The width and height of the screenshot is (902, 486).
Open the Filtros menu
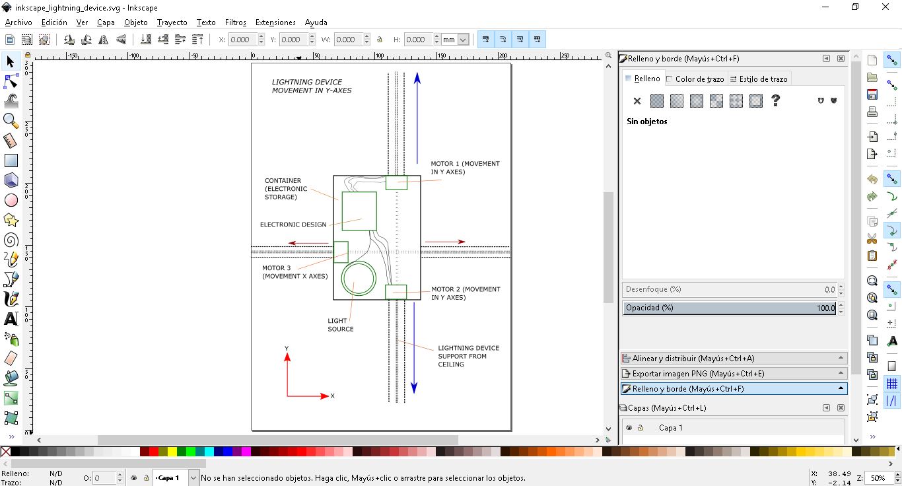[x=236, y=22]
